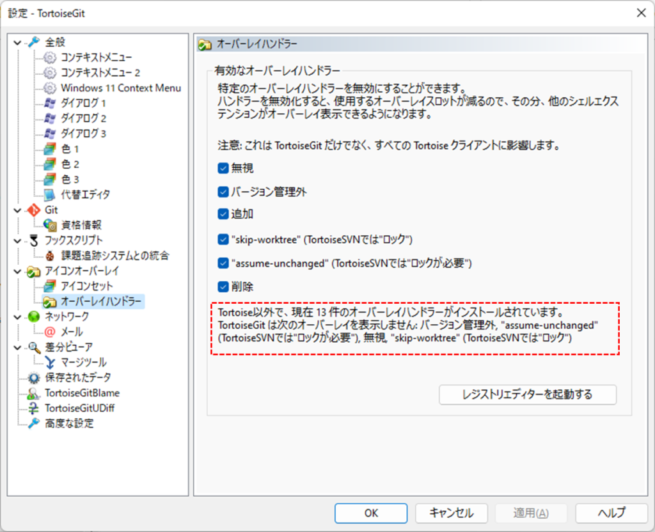Collapse the フックスクリプト tree node

point(17,240)
